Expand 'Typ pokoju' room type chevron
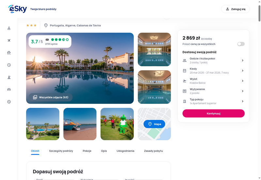The height and width of the screenshot is (180, 261). pyautogui.click(x=242, y=101)
